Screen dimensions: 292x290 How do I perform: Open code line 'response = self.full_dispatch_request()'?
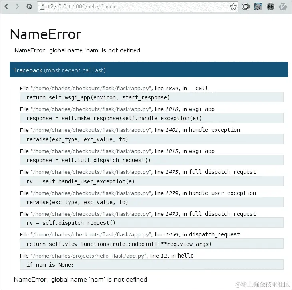point(151,160)
